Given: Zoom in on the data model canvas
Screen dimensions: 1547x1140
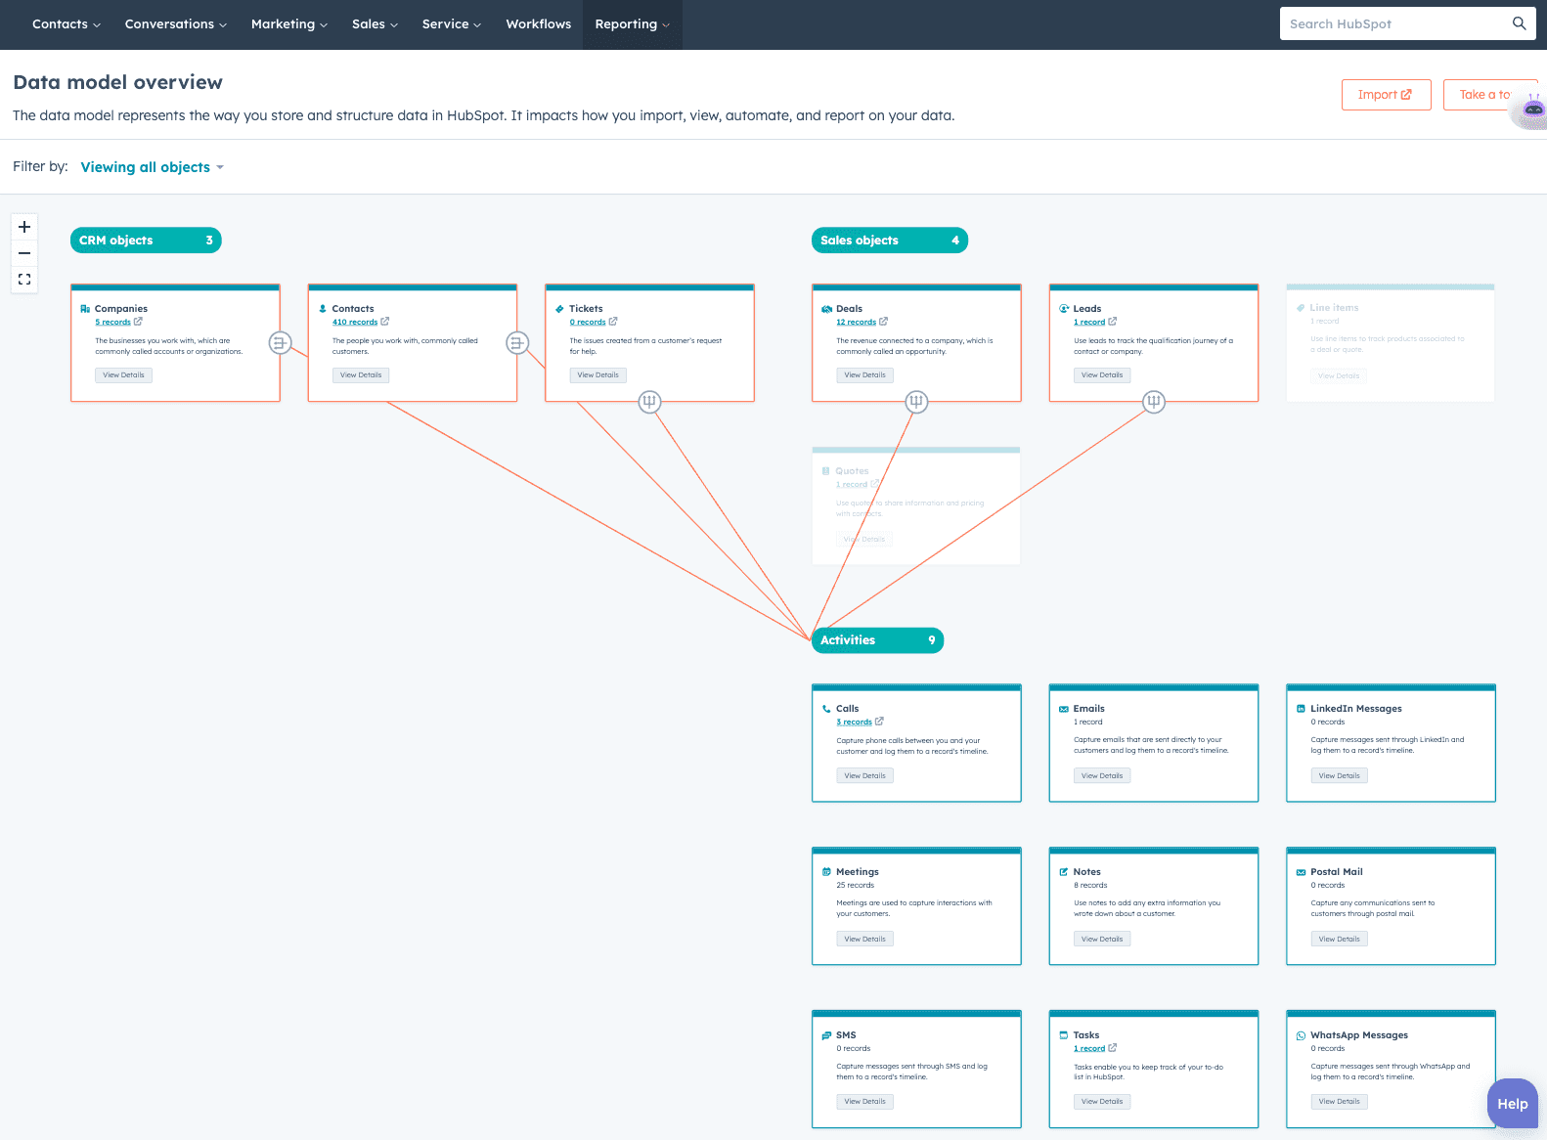Looking at the screenshot, I should point(24,227).
